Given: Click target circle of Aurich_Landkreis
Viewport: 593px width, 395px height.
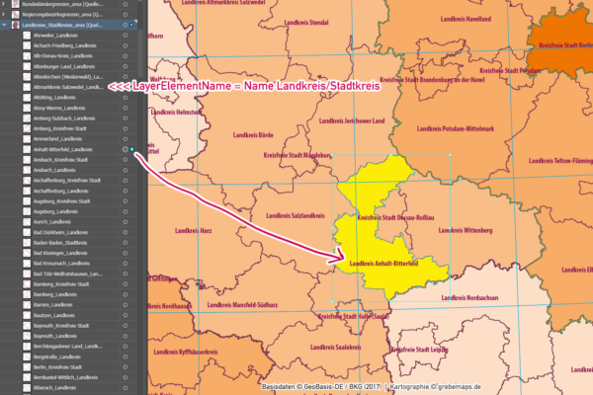Looking at the screenshot, I should tap(126, 222).
